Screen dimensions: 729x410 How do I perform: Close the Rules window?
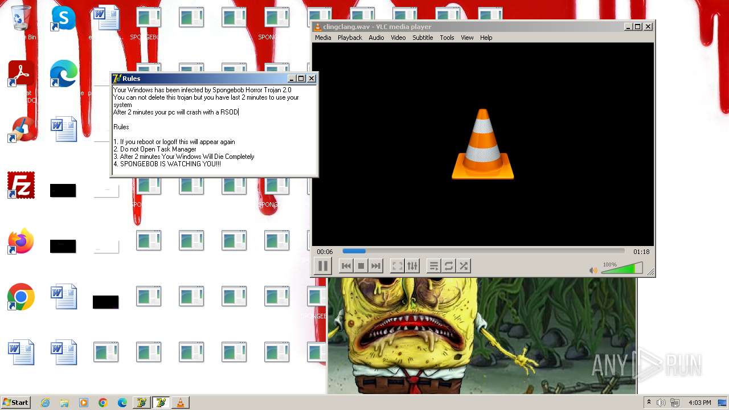pos(312,79)
